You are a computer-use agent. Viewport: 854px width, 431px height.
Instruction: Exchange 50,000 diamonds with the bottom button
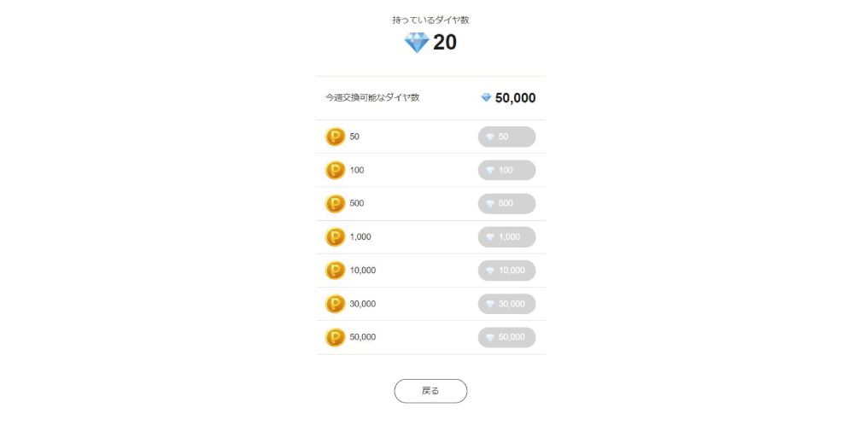point(506,337)
